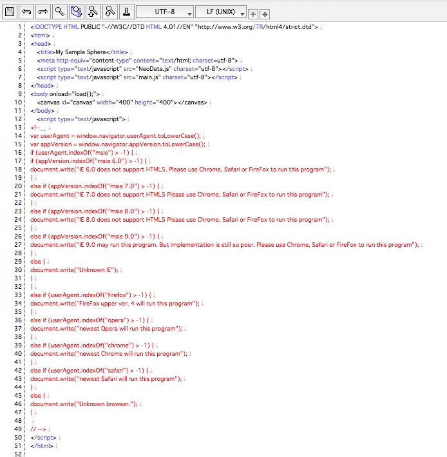Open the UTF-8 encoding dropdown
Image resolution: width=447 pixels, height=457 pixels.
165,12
